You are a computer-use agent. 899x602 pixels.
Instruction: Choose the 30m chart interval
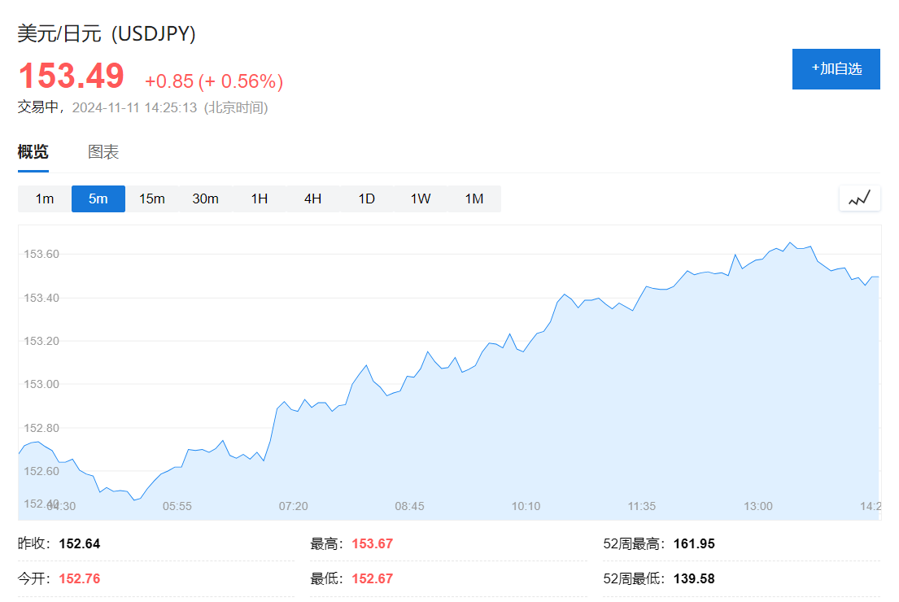(x=205, y=198)
